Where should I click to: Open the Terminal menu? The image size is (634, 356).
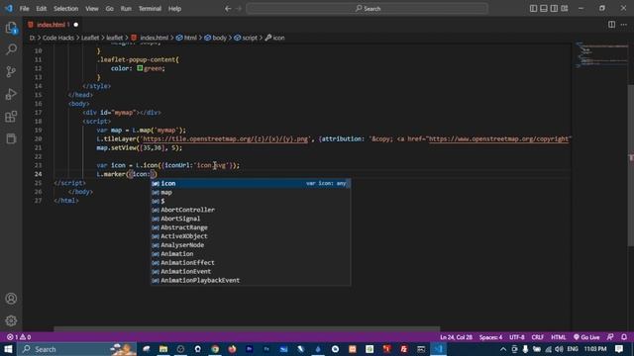[150, 9]
